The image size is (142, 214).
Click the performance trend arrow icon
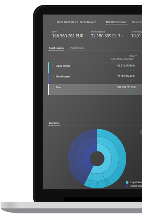click(x=122, y=36)
